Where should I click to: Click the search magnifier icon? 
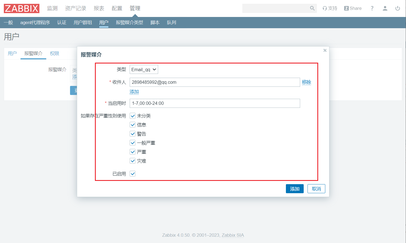point(312,8)
